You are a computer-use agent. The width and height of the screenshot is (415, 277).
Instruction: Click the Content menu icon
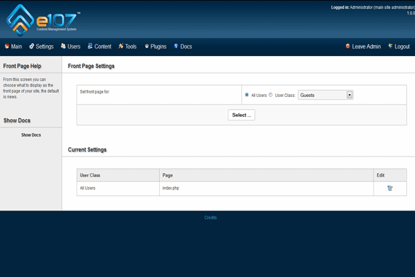90,46
